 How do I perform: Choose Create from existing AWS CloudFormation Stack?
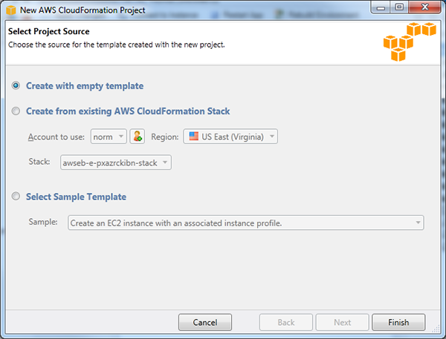16,111
